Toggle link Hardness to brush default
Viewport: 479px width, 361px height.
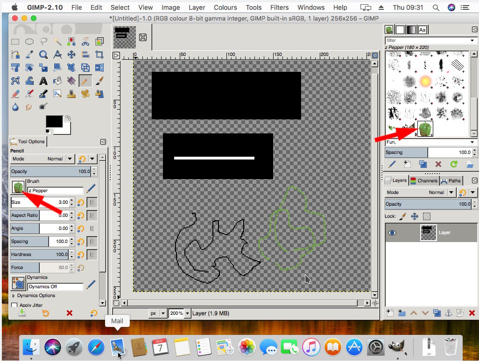point(92,255)
